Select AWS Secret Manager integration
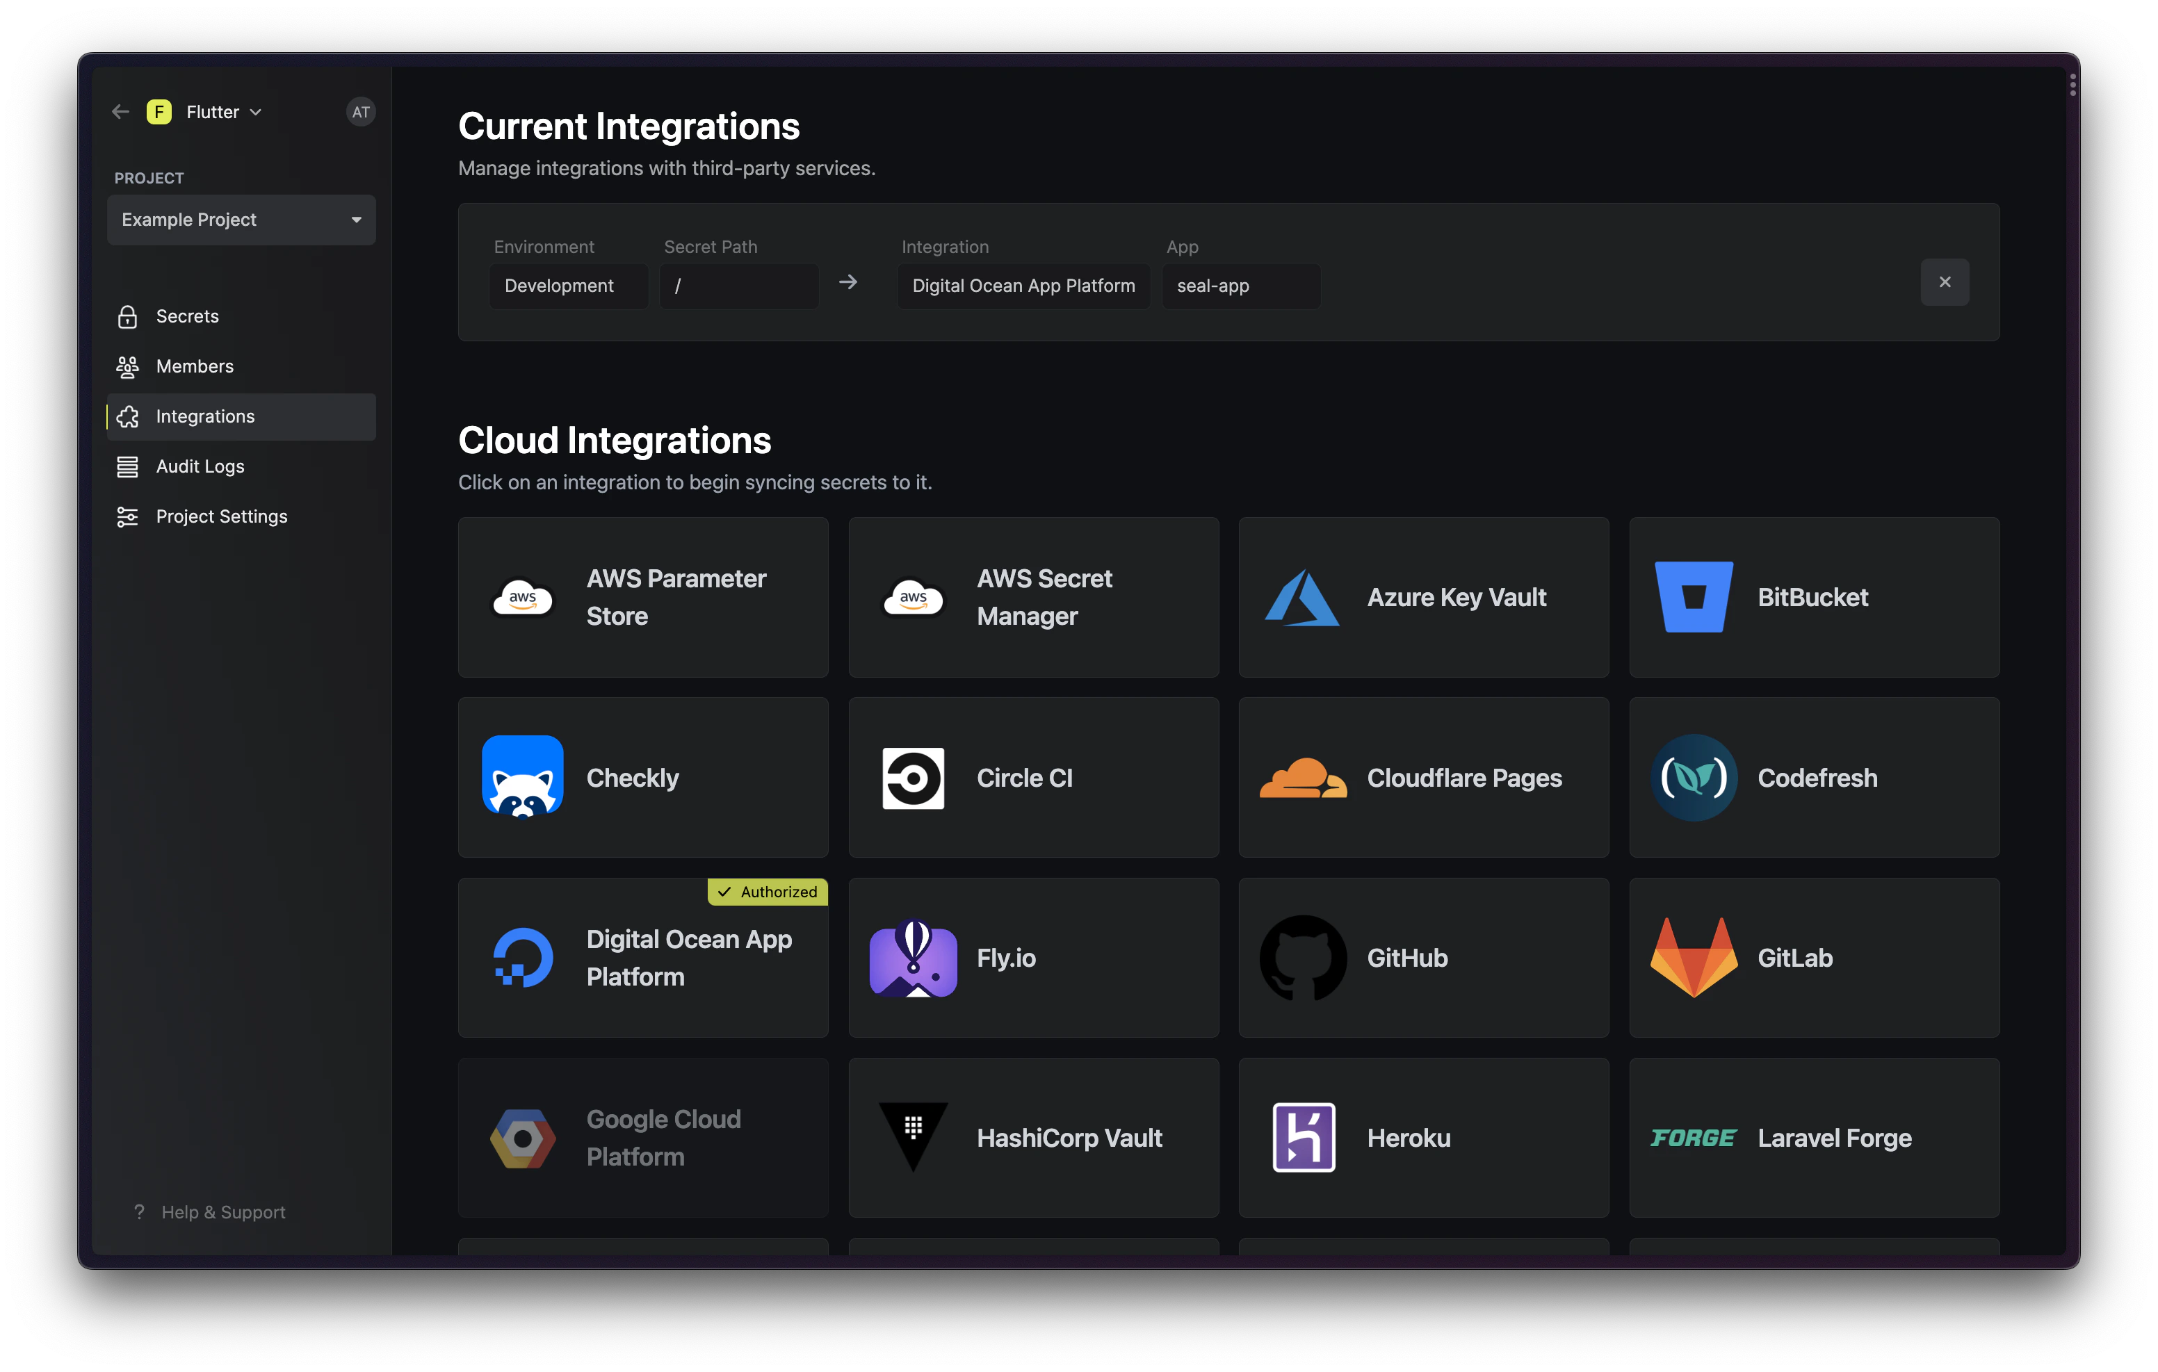The width and height of the screenshot is (2158, 1372). pyautogui.click(x=1033, y=598)
